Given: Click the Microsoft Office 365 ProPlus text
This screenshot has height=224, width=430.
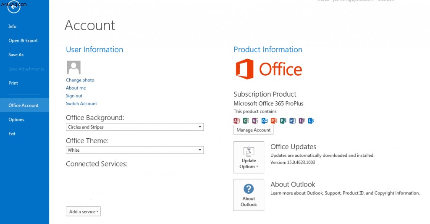Looking at the screenshot, I should [268, 103].
